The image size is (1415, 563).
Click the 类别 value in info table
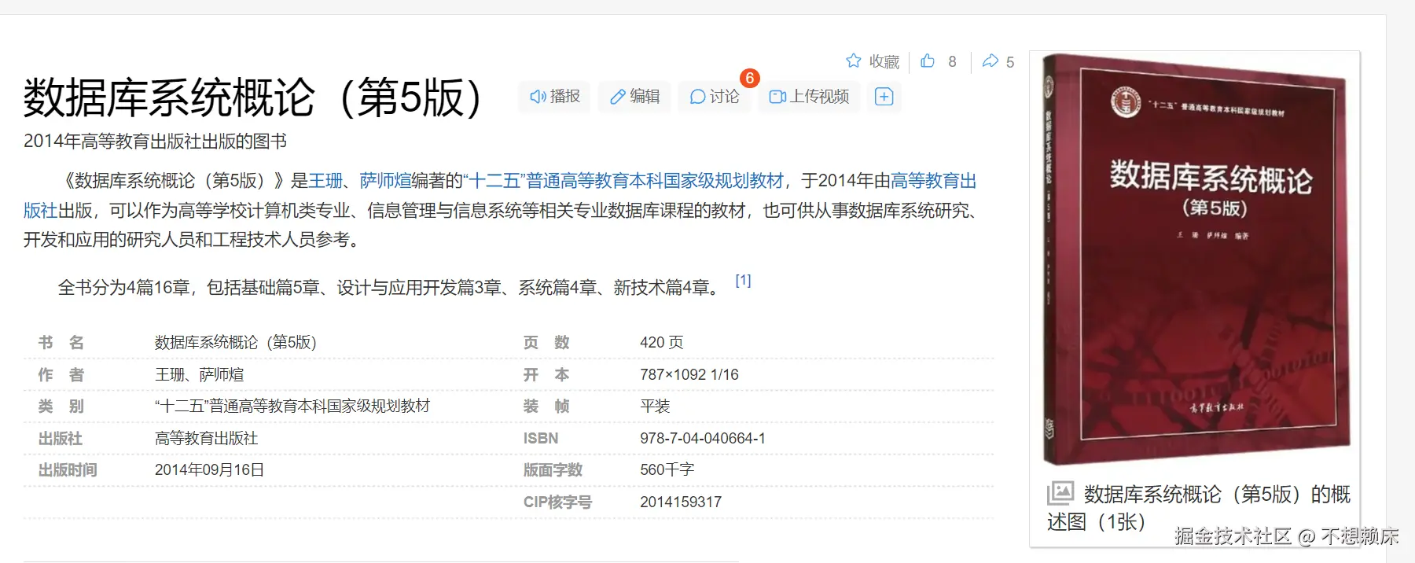(x=292, y=407)
